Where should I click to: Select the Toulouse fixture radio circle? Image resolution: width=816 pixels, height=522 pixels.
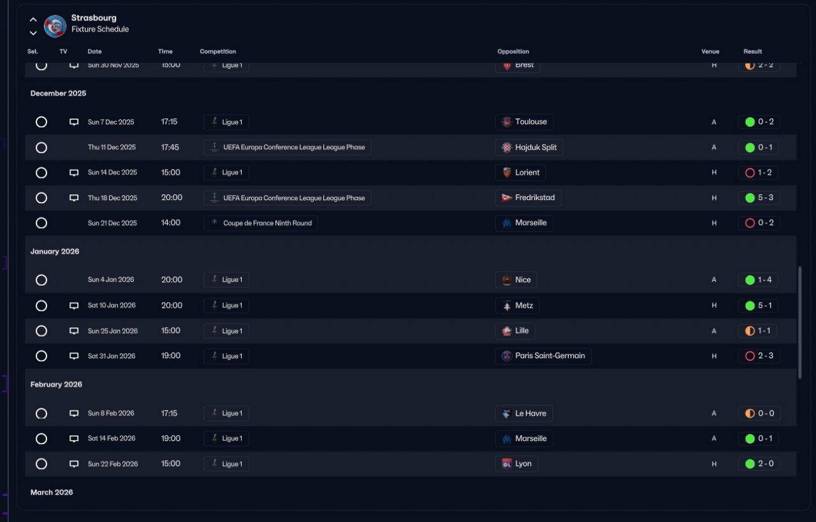[41, 122]
